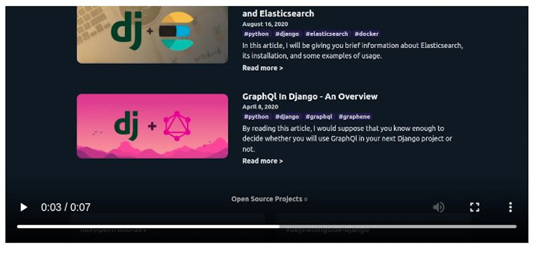Open Read more for Elasticsearch article
539x255 pixels.
[x=262, y=68]
